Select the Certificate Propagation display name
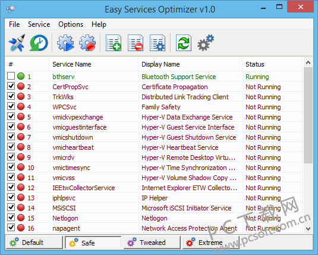318x255 pixels. coord(174,87)
